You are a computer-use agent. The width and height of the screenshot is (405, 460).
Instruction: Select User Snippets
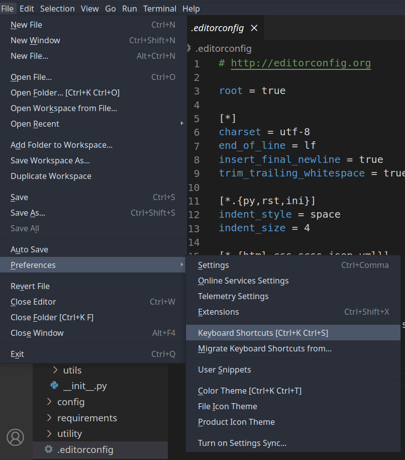coord(225,370)
